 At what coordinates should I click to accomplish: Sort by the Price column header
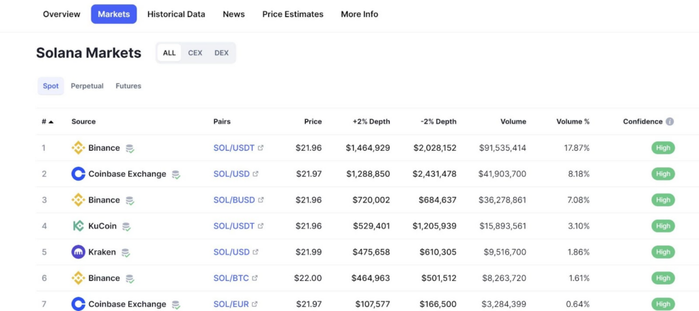point(313,121)
